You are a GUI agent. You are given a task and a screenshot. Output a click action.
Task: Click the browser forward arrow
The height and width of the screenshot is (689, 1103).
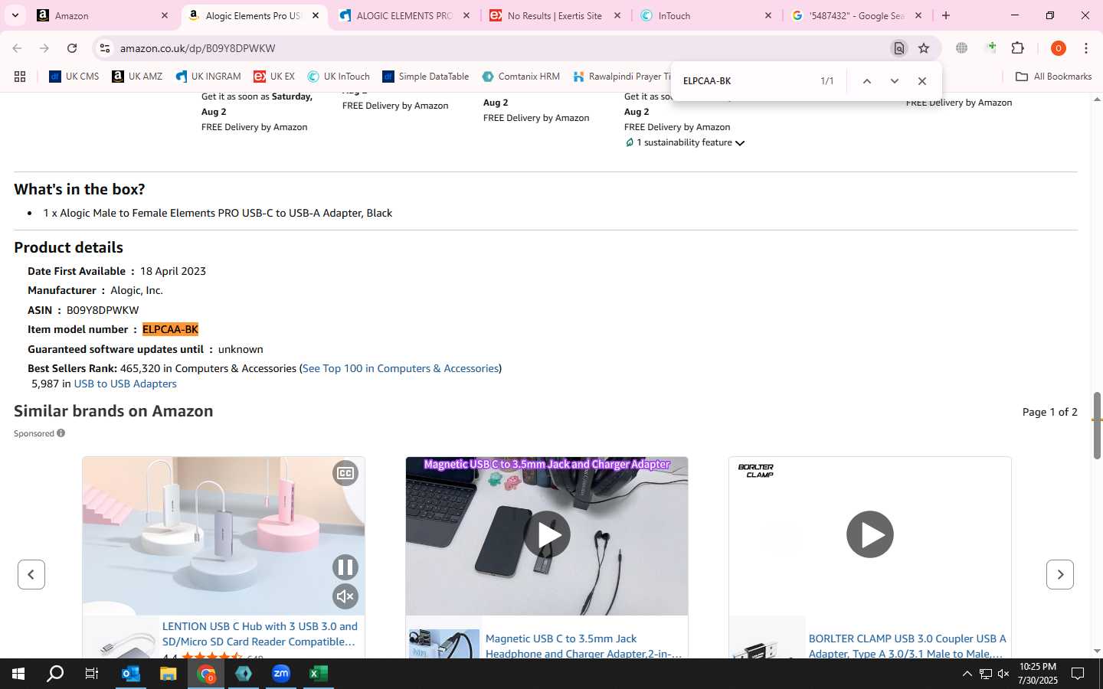point(44,48)
